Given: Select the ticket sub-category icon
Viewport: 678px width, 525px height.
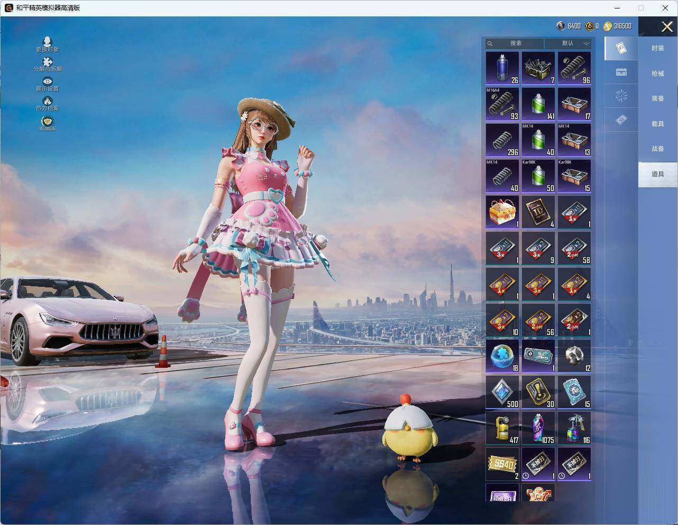Looking at the screenshot, I should [621, 120].
